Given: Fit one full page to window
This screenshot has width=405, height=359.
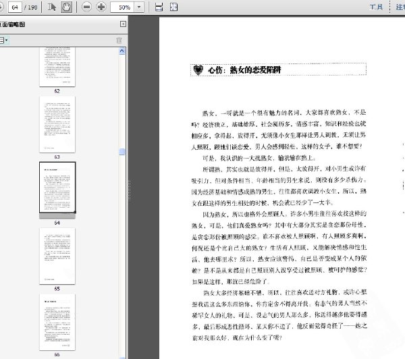Looking at the screenshot, I should click(x=173, y=7).
